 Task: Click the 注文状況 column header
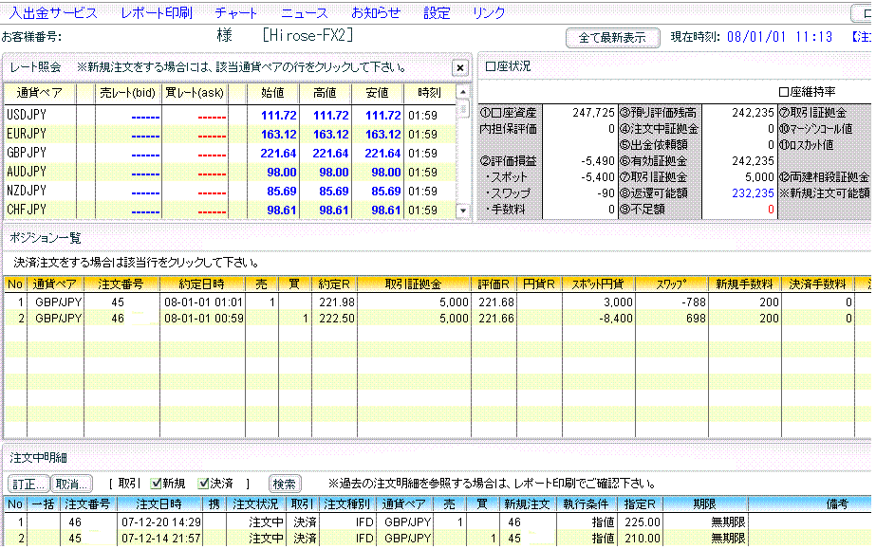click(x=255, y=504)
